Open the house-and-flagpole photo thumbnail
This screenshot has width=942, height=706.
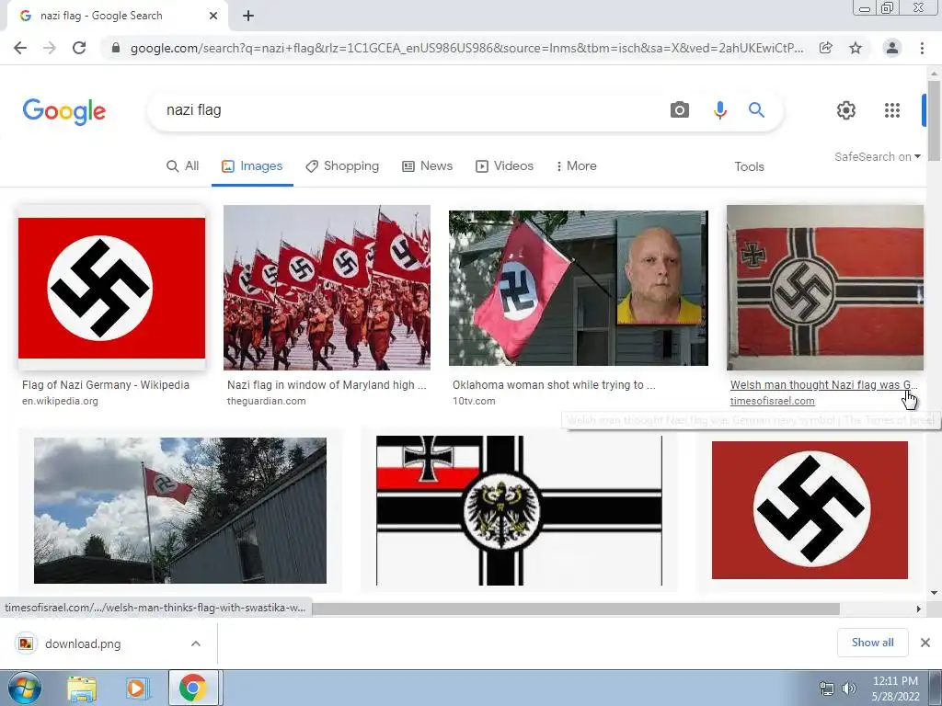180,510
